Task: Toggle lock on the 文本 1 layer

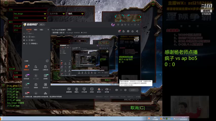Action: point(27,37)
